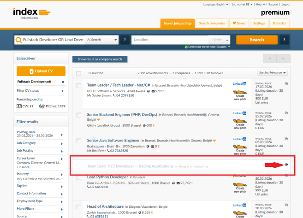This screenshot has height=218, width=303.
Task: Click globe icon next to Brainsquare company
Action: (x=148, y=147)
